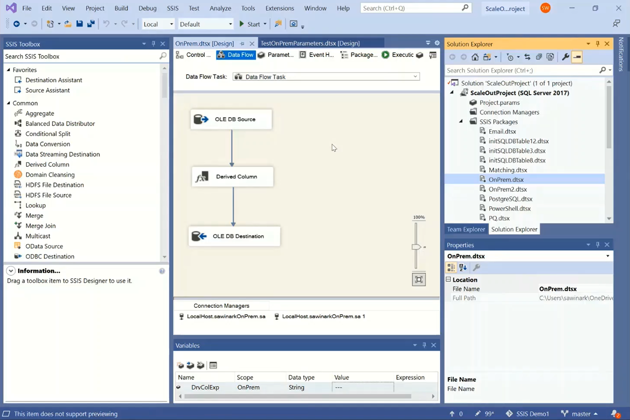Click the master branch in the status bar
This screenshot has width=630, height=420.
point(580,413)
